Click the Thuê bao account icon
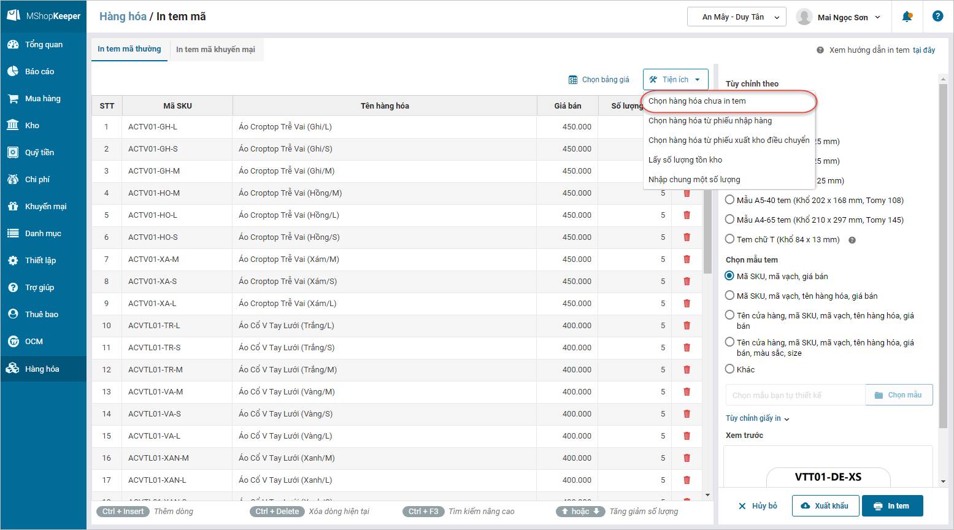Viewport: 954px width, 530px height. click(x=13, y=314)
